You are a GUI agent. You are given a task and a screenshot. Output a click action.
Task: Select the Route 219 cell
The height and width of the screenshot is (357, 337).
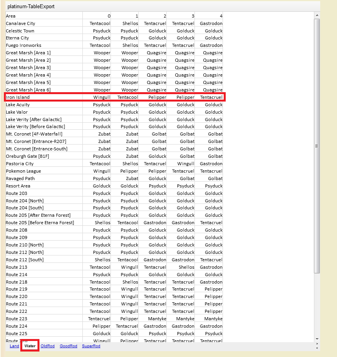pos(44,289)
